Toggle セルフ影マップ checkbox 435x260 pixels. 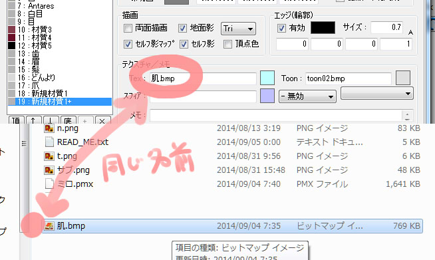point(128,44)
